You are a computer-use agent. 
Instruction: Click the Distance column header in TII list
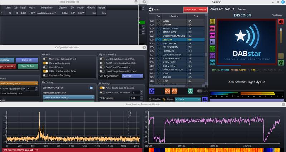pyautogui.click(x=63, y=8)
